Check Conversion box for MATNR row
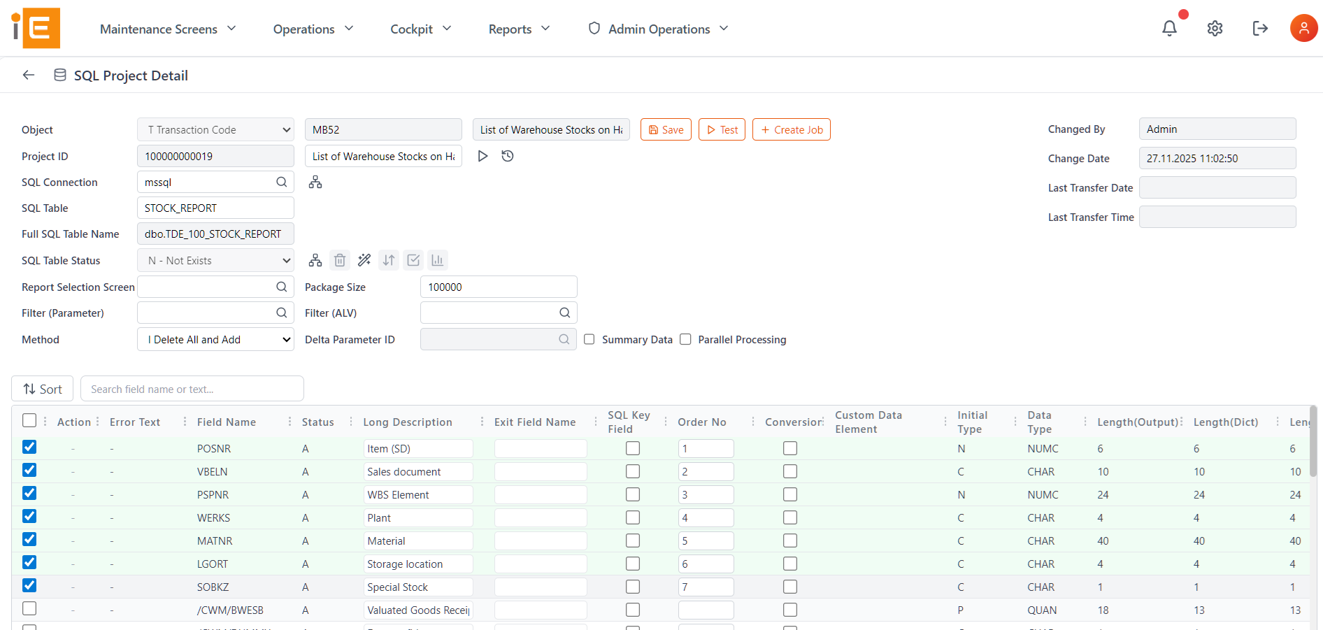This screenshot has height=630, width=1323. (790, 540)
